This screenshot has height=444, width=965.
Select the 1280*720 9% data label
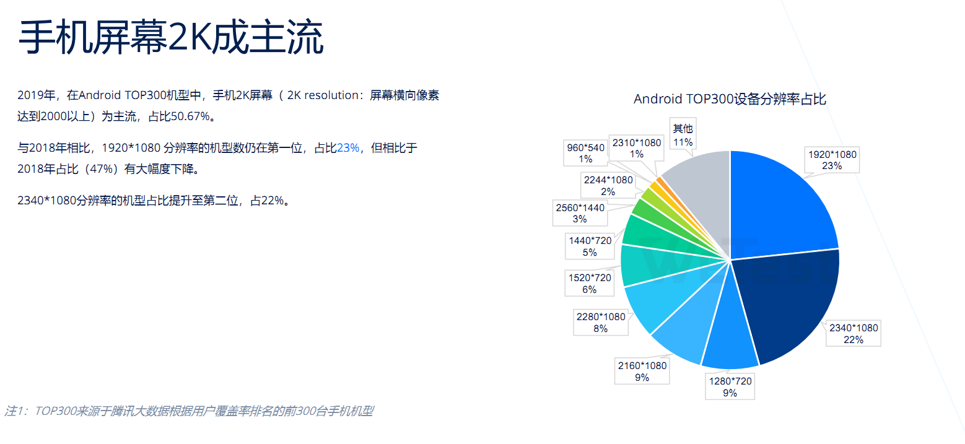(x=730, y=386)
